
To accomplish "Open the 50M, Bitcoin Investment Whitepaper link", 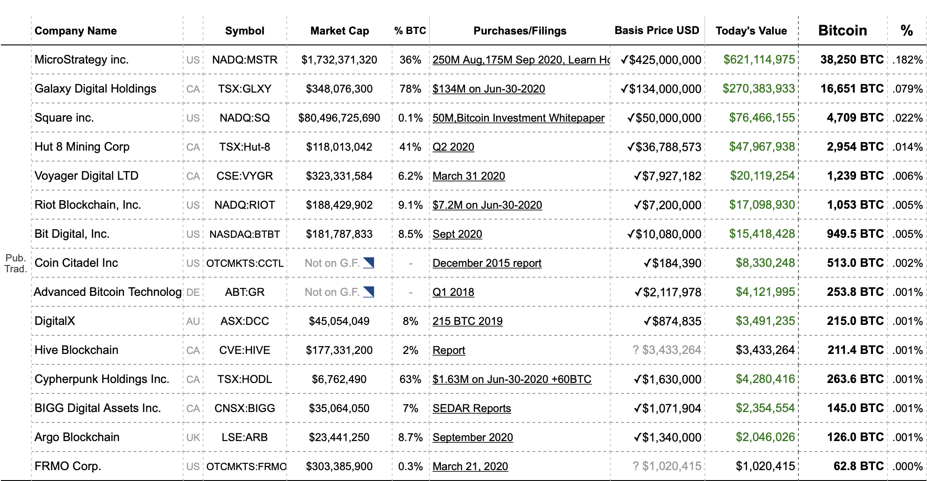I will 518,118.
